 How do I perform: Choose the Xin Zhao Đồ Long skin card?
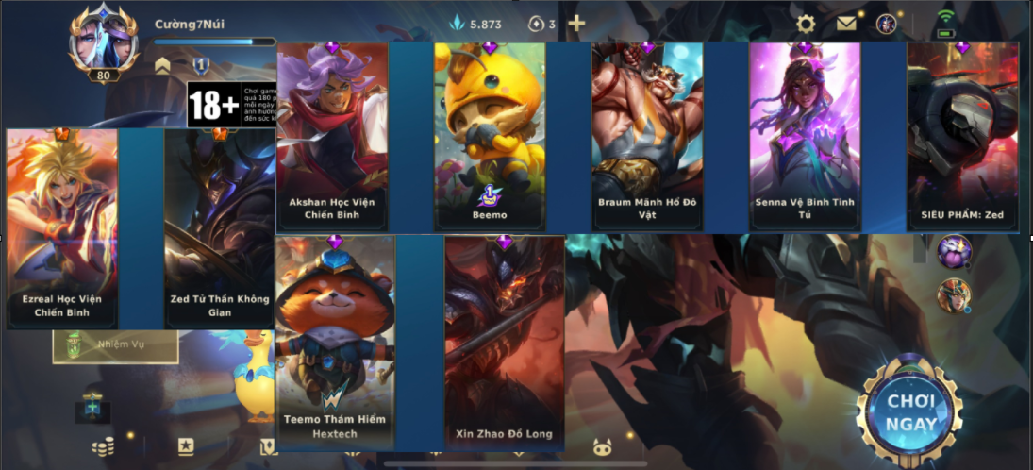click(505, 343)
